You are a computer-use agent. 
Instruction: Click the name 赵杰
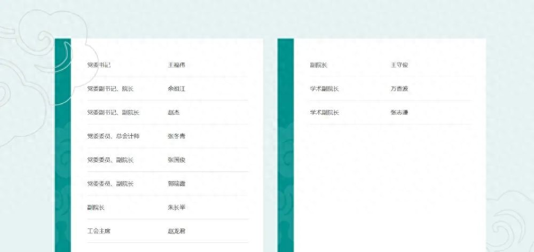174,112
